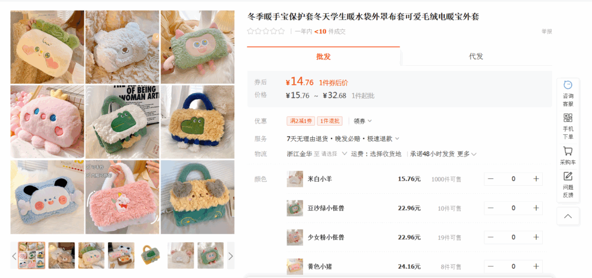This screenshot has width=592, height=278.
Task: Show next thumbnails with right arrow
Action: coord(231,256)
